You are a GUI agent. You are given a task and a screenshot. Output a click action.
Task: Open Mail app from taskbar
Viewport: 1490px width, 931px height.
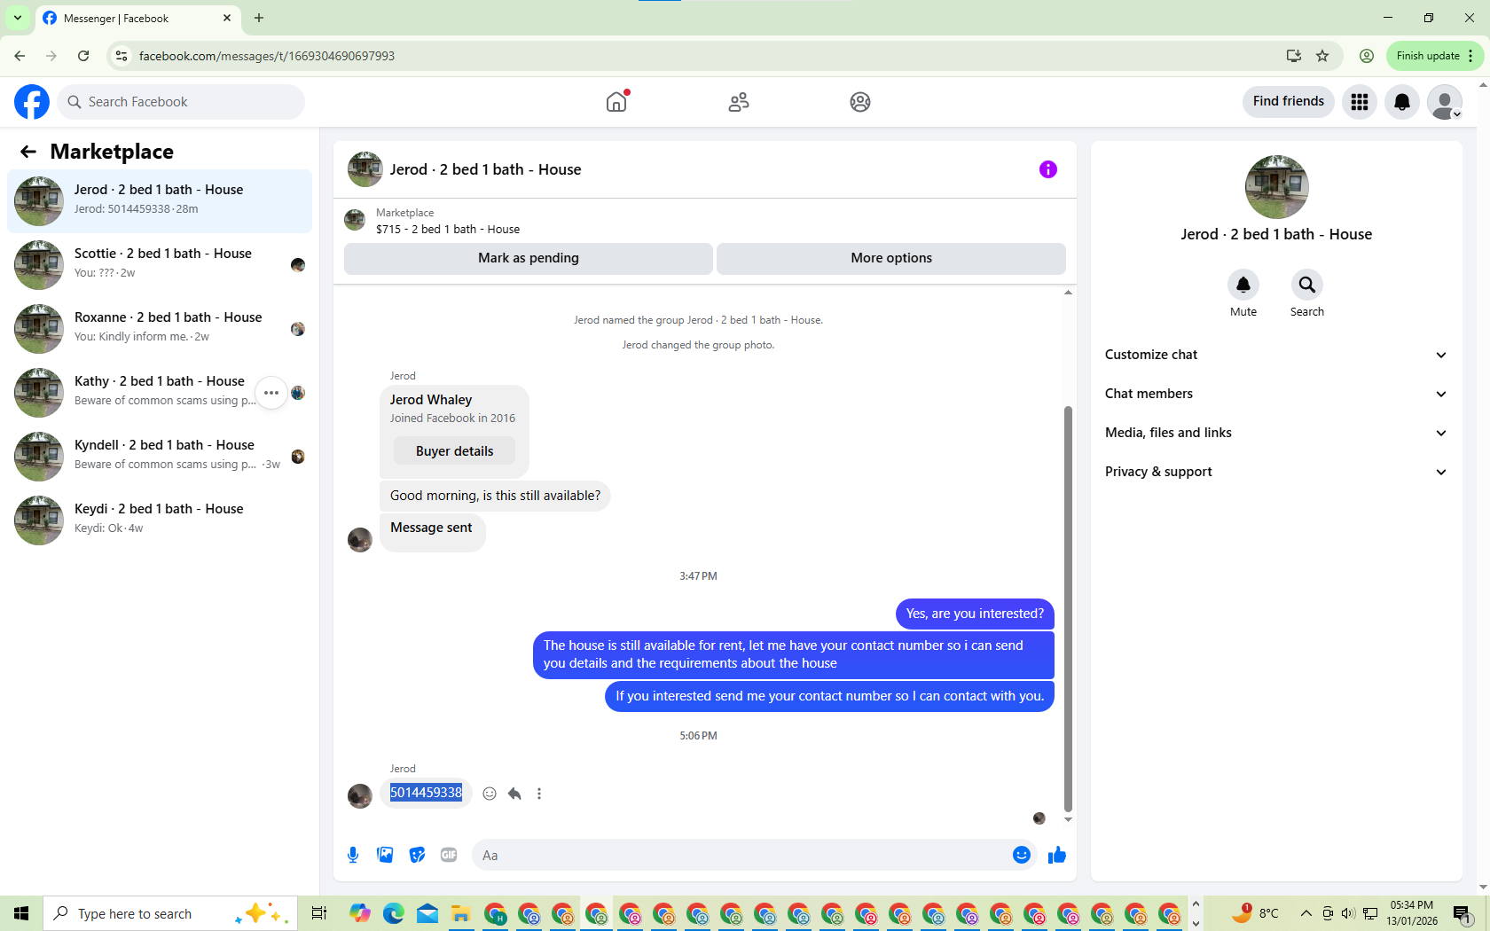pos(427,913)
